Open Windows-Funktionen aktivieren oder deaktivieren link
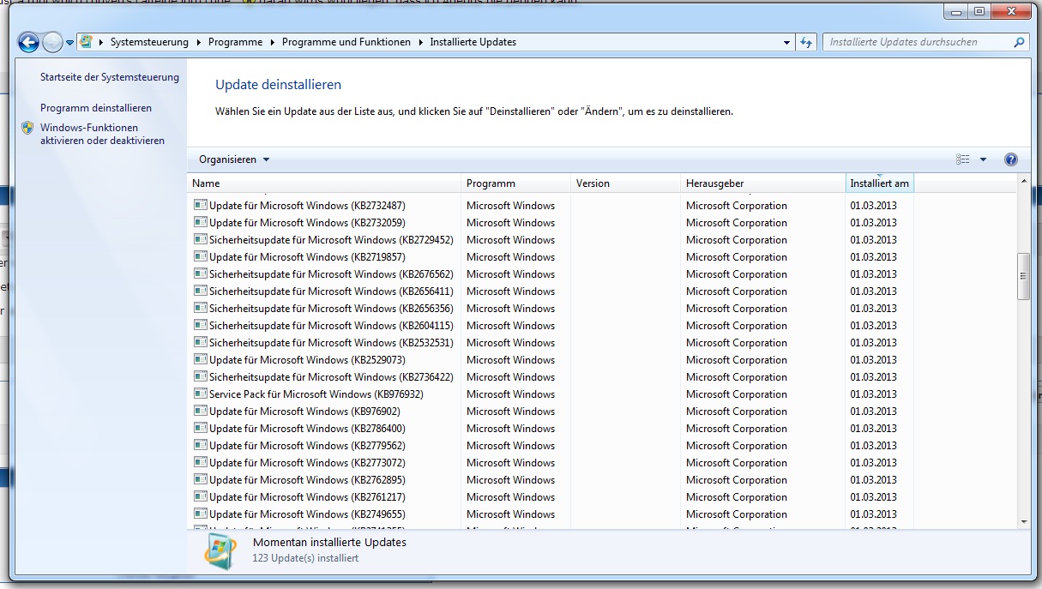The width and height of the screenshot is (1042, 589). coord(102,134)
